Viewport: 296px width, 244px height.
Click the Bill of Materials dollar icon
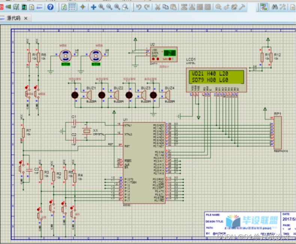click(32, 7)
